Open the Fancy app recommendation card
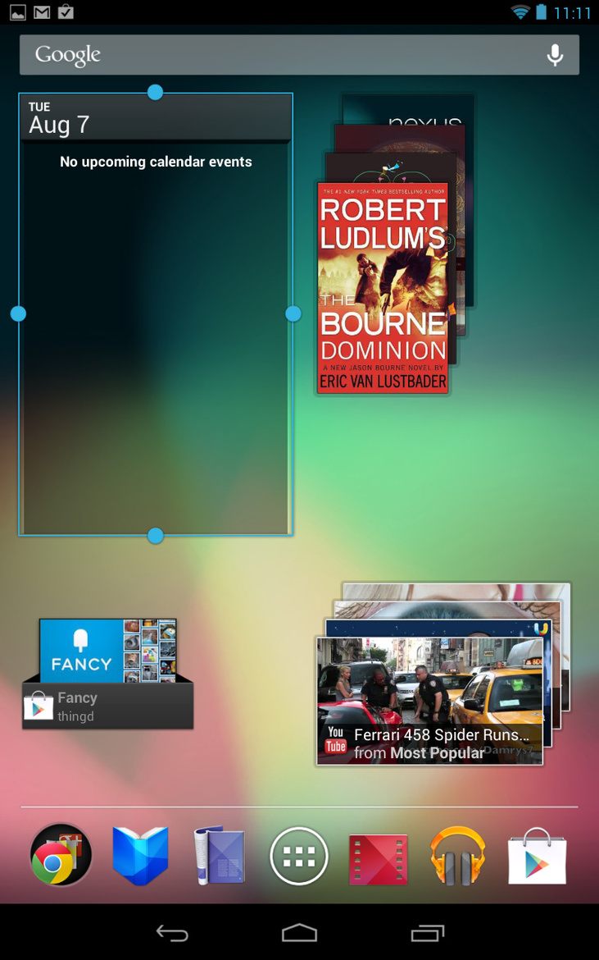Viewport: 599px width, 960px height. 107,674
